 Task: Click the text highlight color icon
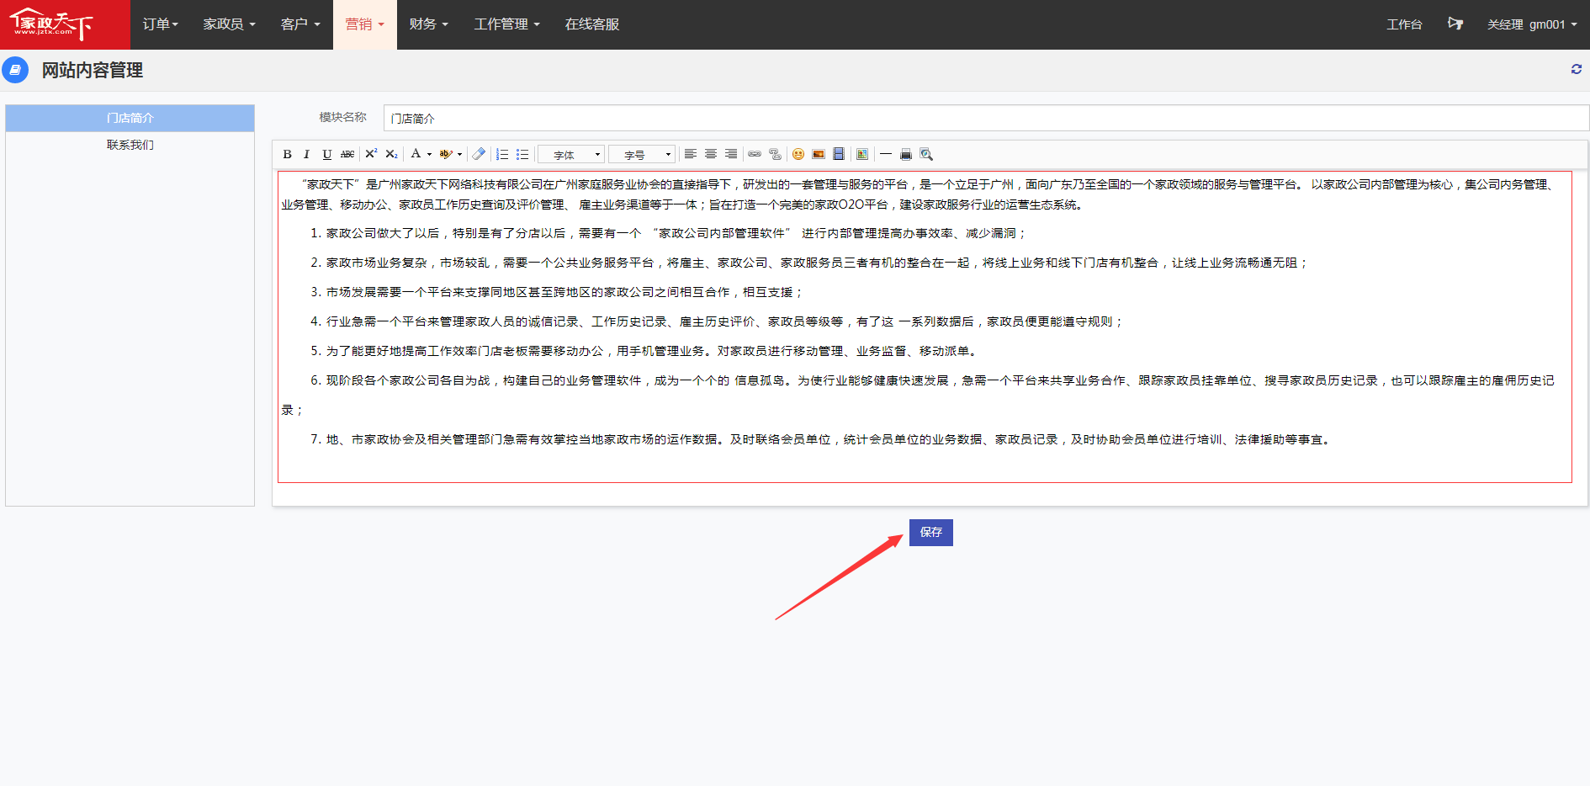click(x=446, y=154)
